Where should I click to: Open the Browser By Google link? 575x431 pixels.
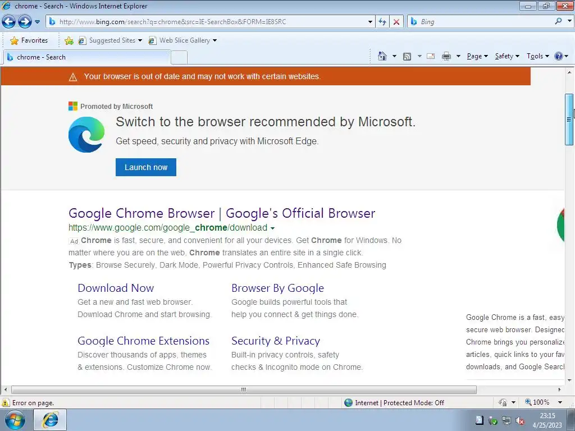pos(277,288)
